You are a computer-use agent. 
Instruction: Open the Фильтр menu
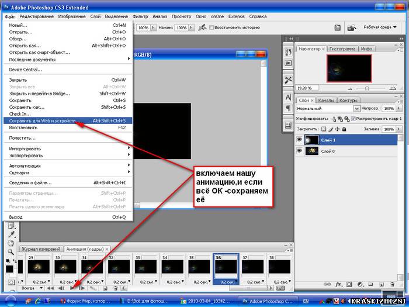140,16
